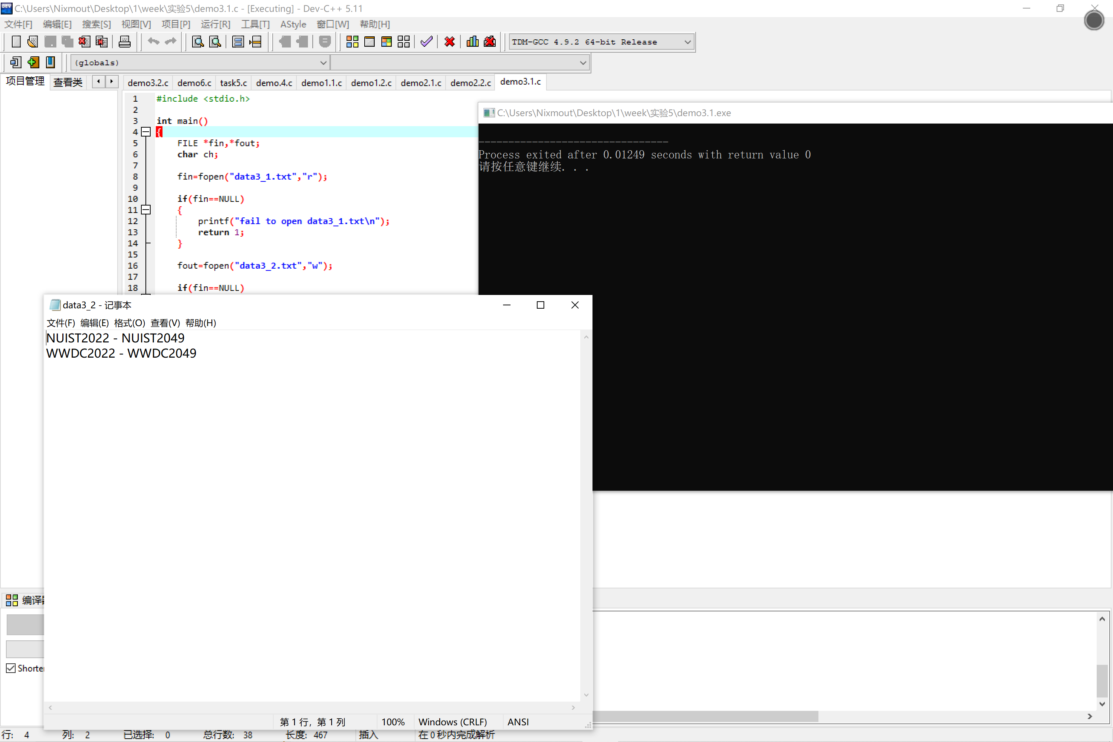Open the TDM-GCC compiler selection dropdown

point(687,42)
